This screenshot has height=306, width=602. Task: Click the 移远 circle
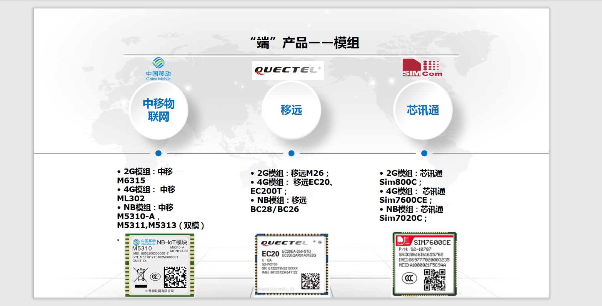291,110
